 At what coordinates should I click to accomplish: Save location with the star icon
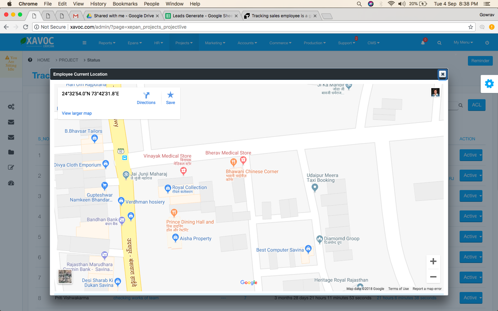170,95
